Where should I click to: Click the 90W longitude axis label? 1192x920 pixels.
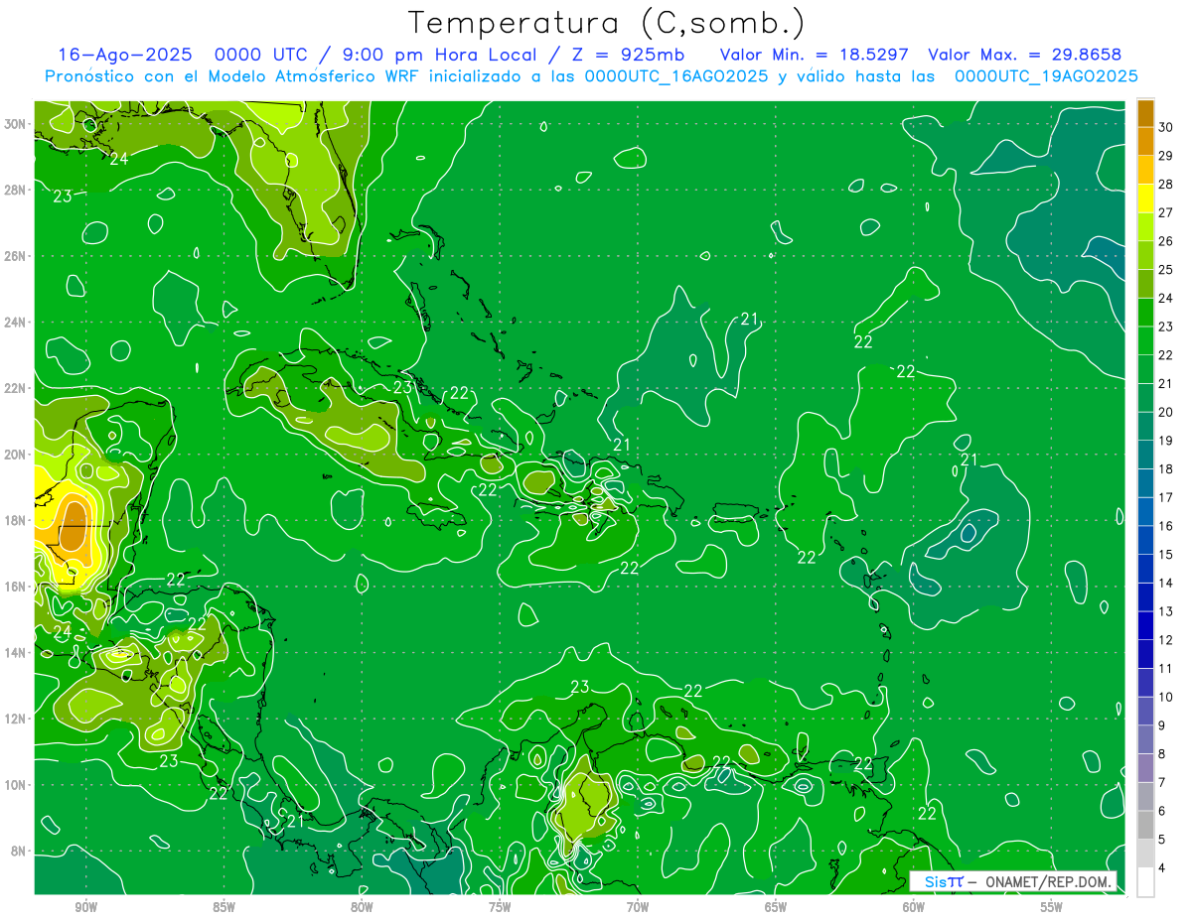(x=86, y=907)
